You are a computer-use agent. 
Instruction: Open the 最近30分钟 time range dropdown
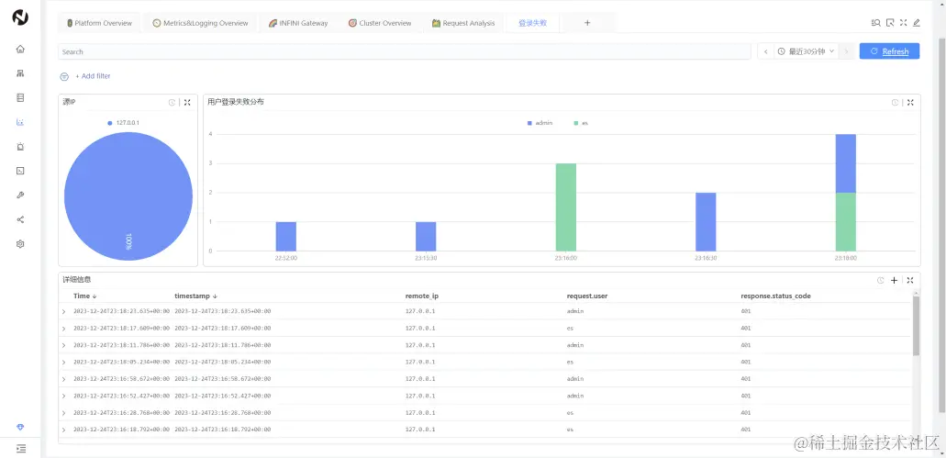click(807, 51)
